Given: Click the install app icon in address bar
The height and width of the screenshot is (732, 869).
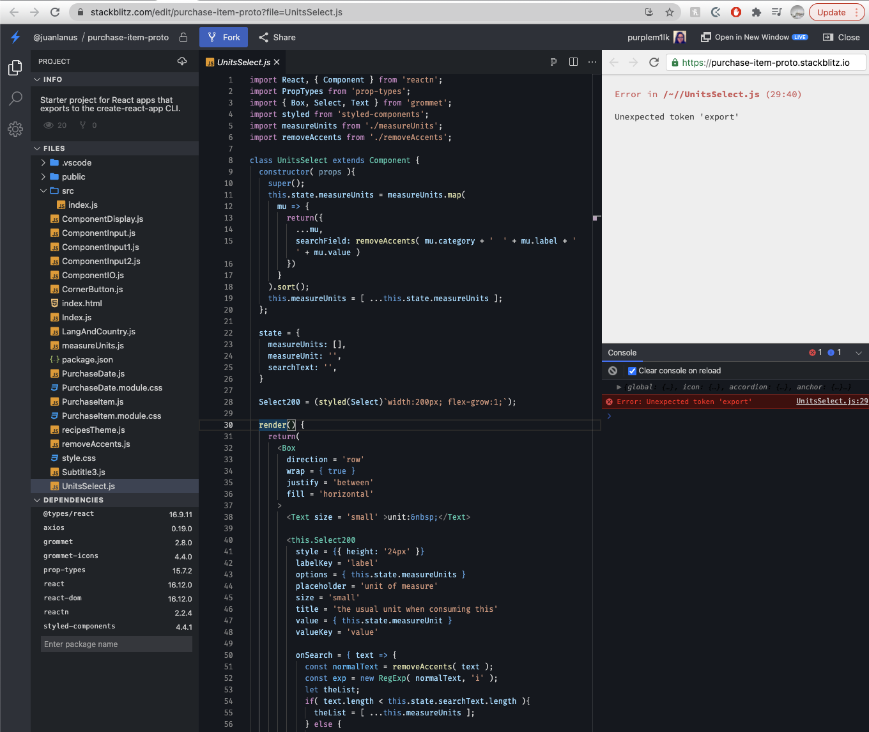Looking at the screenshot, I should click(x=649, y=12).
